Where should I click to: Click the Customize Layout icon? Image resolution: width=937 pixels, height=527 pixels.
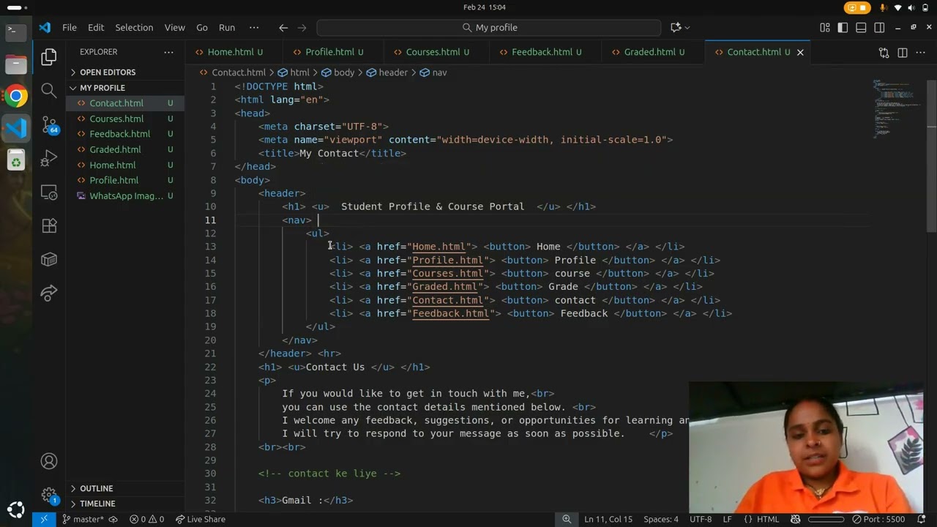click(825, 28)
